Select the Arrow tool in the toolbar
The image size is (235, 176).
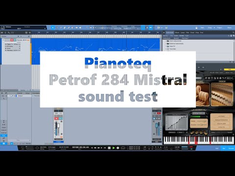point(53,28)
